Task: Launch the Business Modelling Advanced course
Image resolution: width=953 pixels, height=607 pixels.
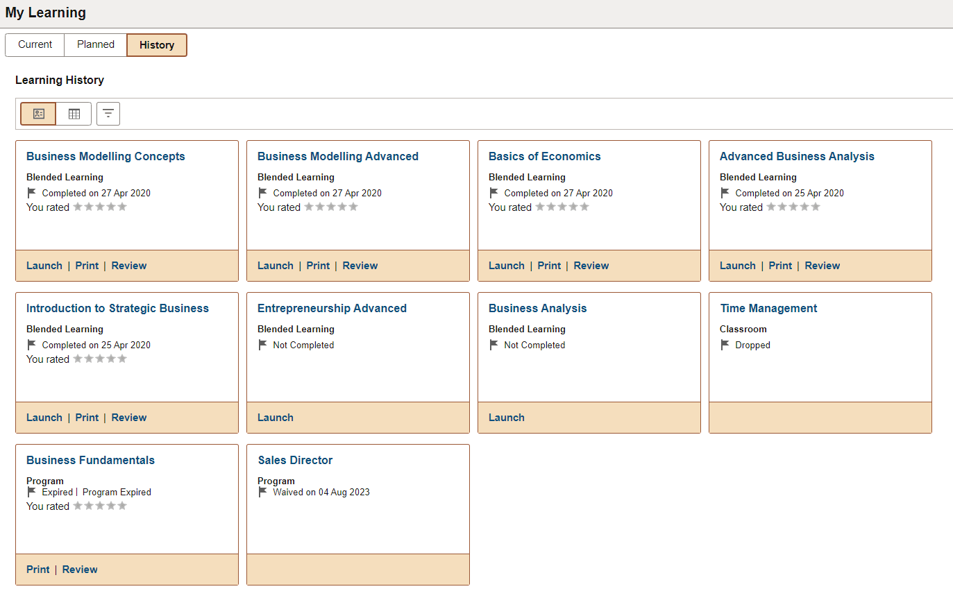Action: click(275, 265)
